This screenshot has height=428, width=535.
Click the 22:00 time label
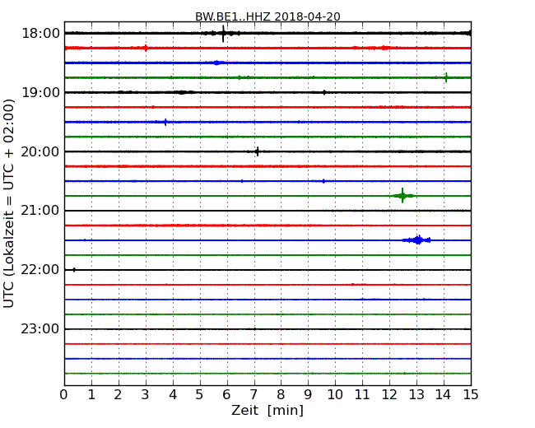40,270
